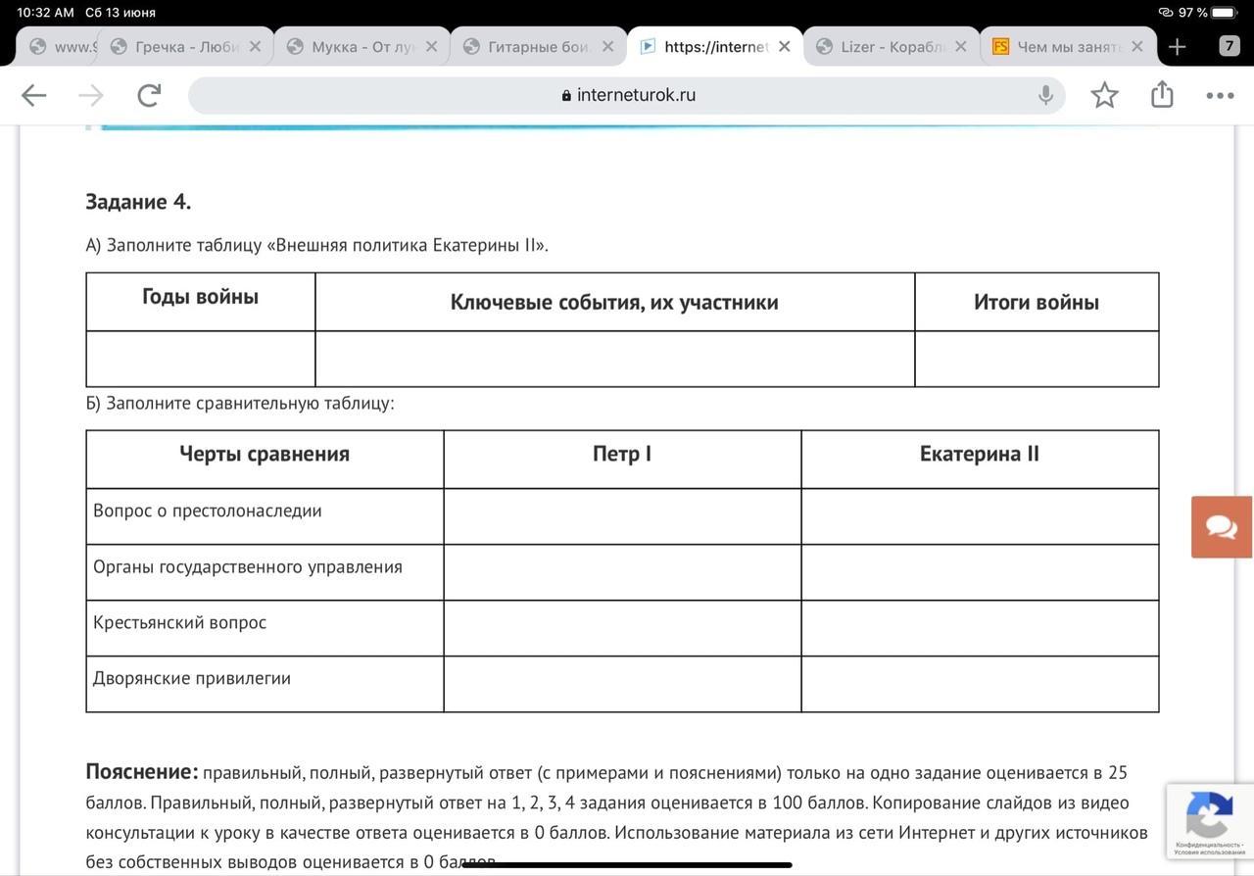Click Органы государственного управления row label
The width and height of the screenshot is (1254, 876).
(248, 567)
